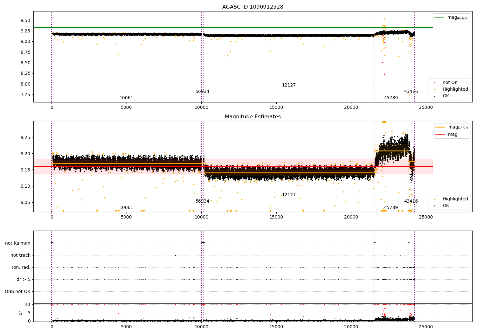Click the green mag AGASC horizontal line in top plot
Image resolution: width=477 pixels, height=334 pixels.
(x=233, y=28)
